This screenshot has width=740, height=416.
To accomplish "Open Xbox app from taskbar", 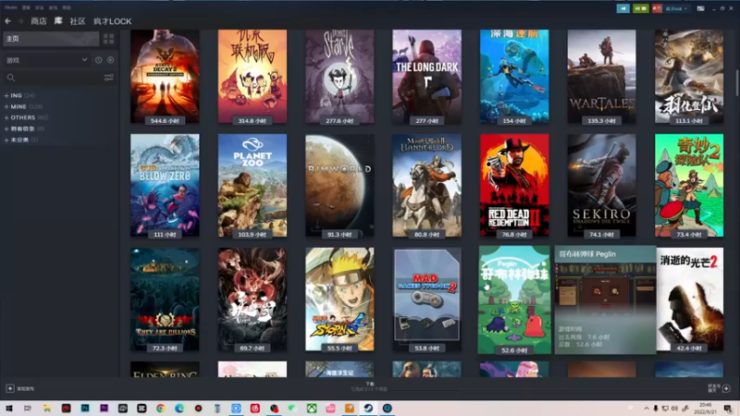I will pyautogui.click(x=312, y=408).
